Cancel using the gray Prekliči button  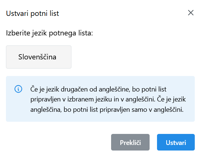click(130, 142)
